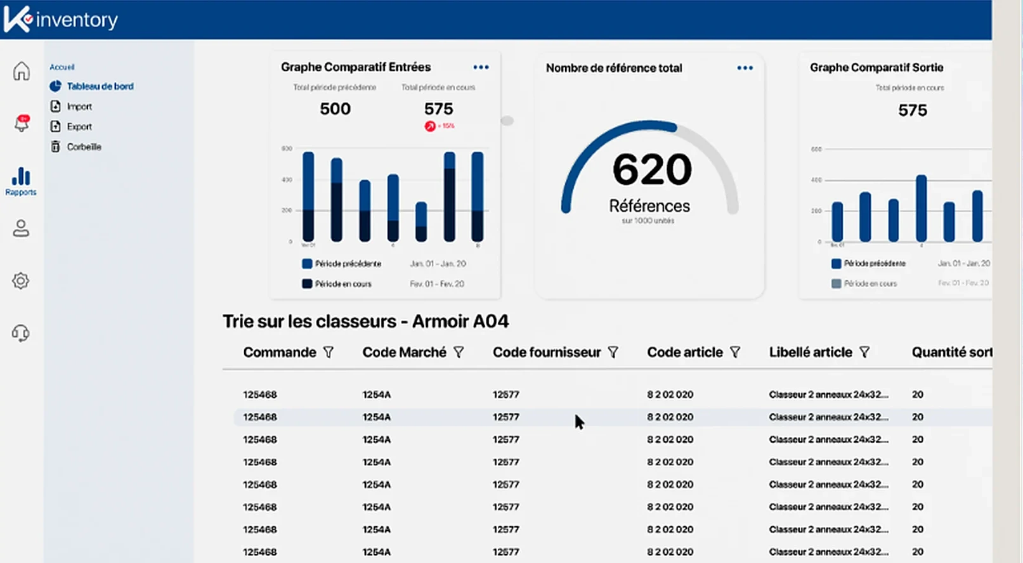The height and width of the screenshot is (563, 1023).
Task: Open the support headset icon
Action: (21, 333)
